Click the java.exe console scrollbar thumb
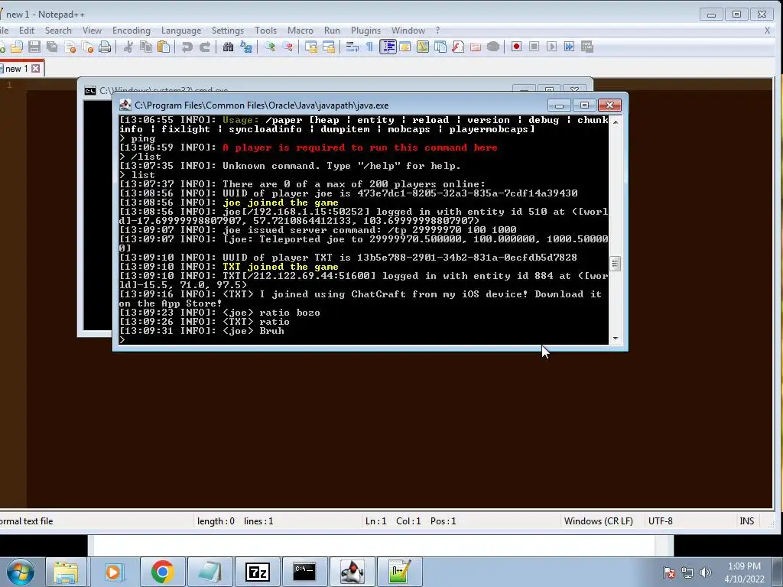 click(616, 263)
